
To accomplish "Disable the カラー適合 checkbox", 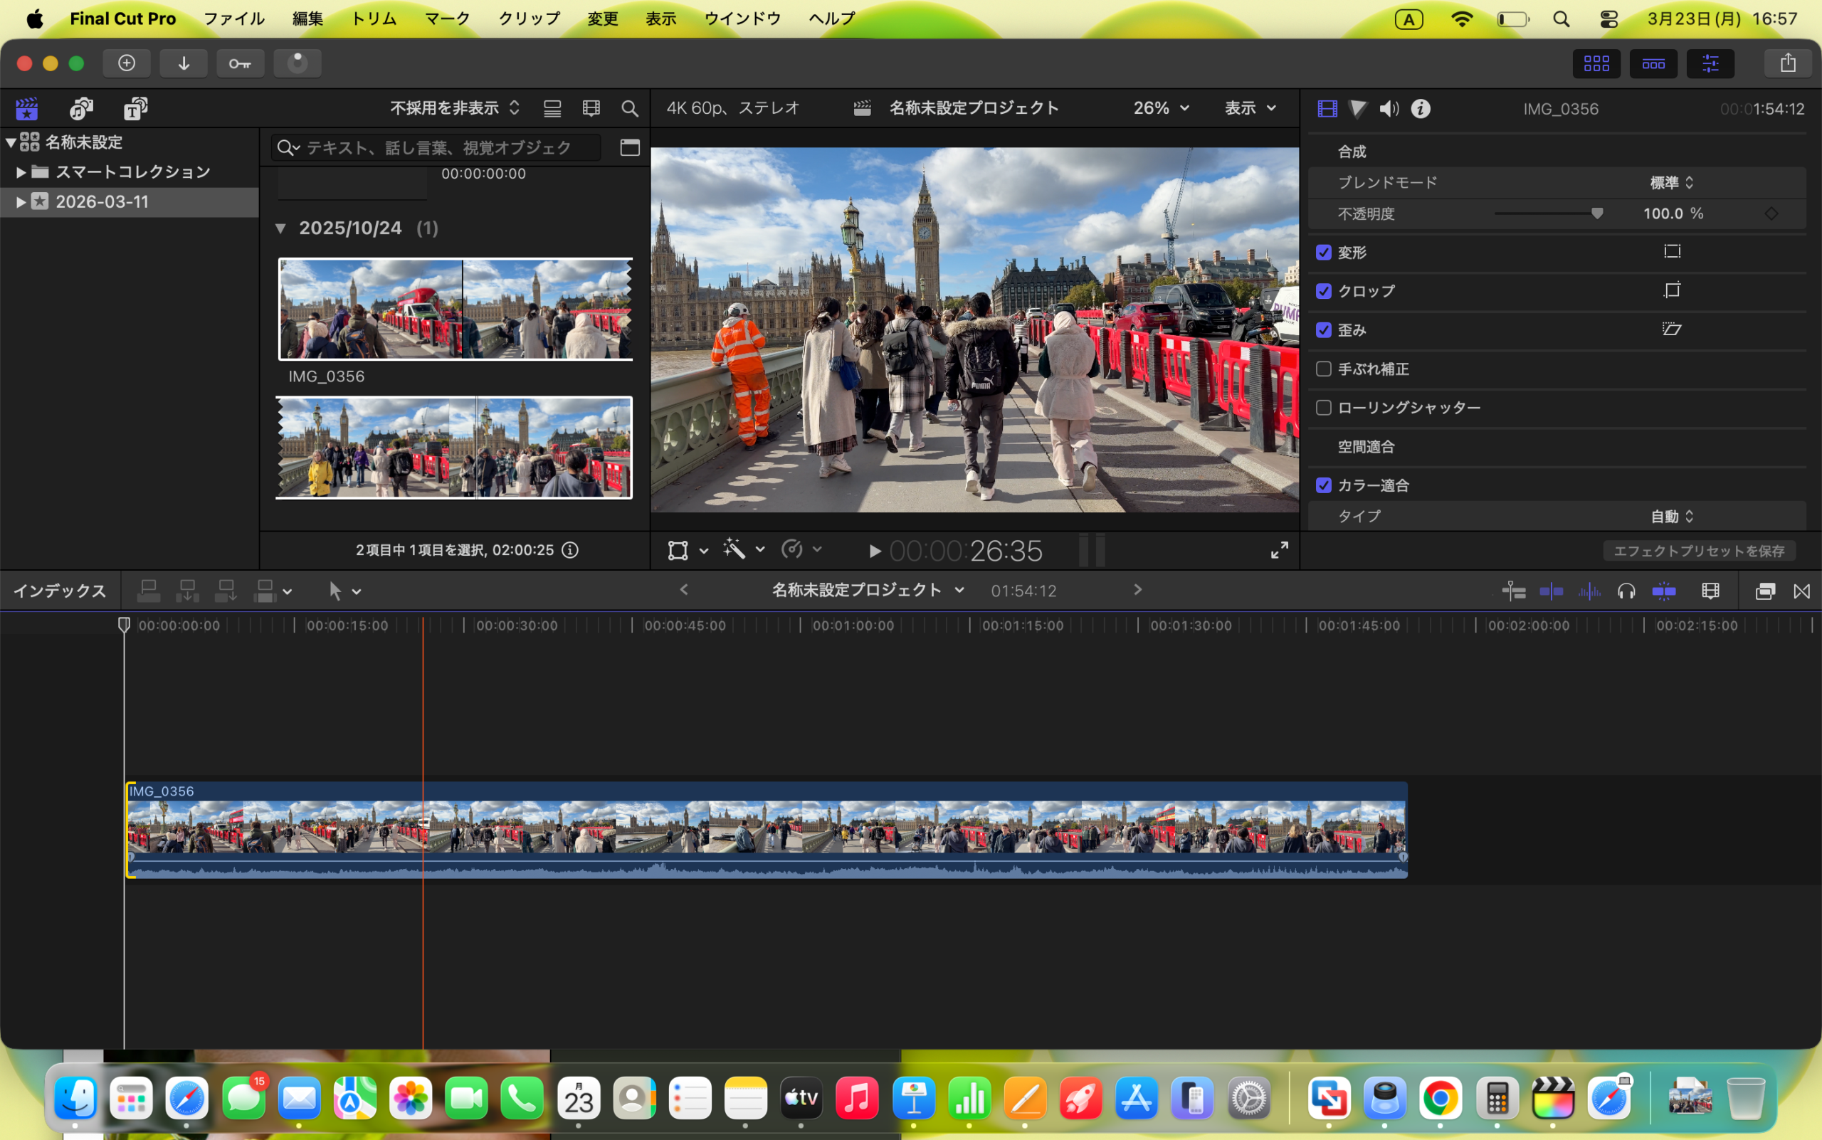I will [1324, 485].
